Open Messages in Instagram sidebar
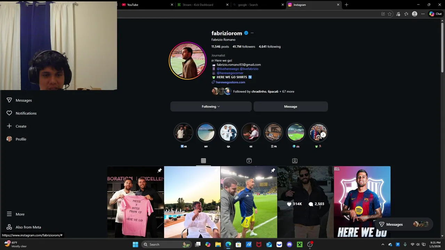 pyautogui.click(x=19, y=100)
